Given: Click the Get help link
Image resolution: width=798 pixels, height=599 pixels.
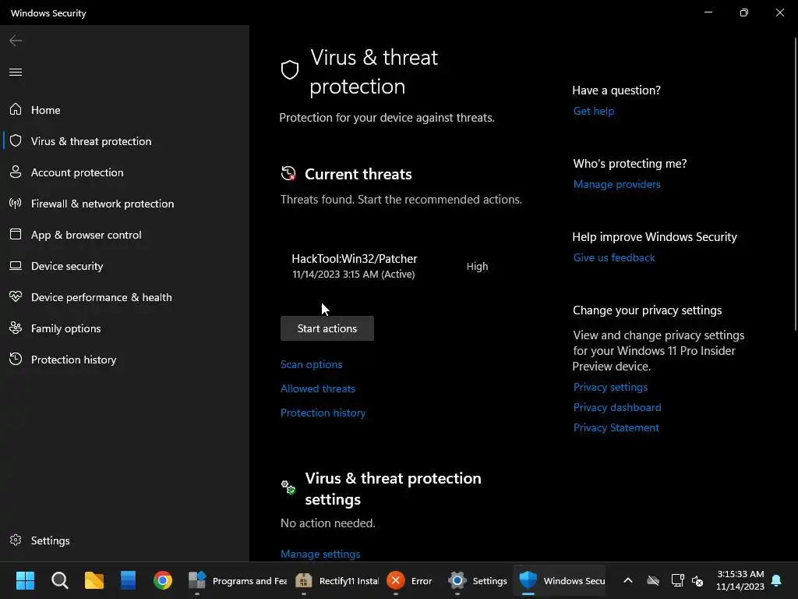Looking at the screenshot, I should 594,111.
